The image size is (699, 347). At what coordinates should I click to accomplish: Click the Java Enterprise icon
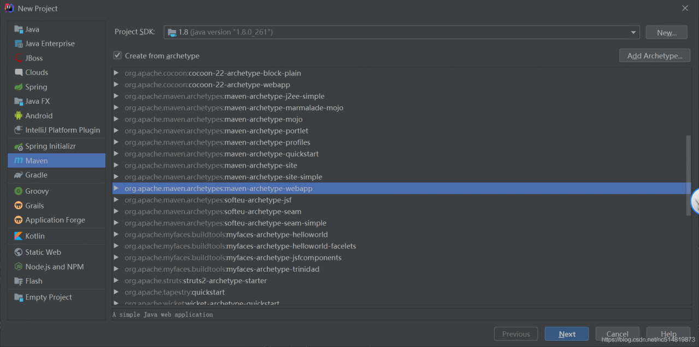(x=19, y=44)
